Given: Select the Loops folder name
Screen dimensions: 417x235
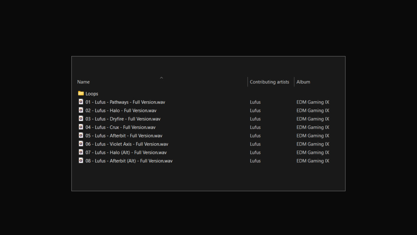Looking at the screenshot, I should pyautogui.click(x=92, y=94).
